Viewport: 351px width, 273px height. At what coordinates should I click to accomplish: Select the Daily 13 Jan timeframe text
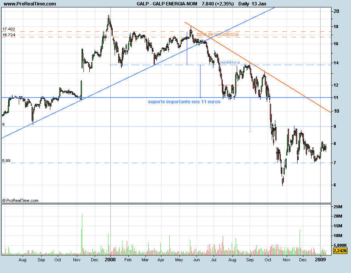coord(252,4)
